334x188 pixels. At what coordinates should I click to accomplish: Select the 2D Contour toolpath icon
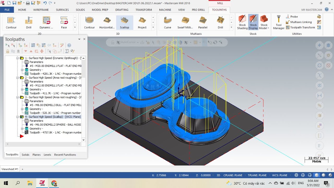point(11,23)
